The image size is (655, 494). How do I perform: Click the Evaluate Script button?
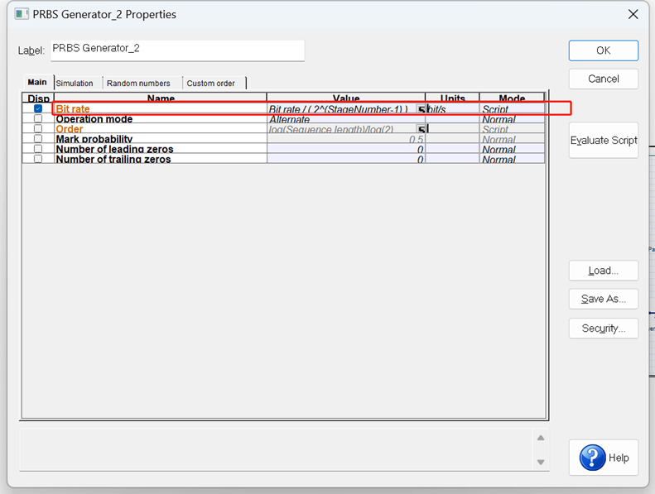tap(604, 141)
